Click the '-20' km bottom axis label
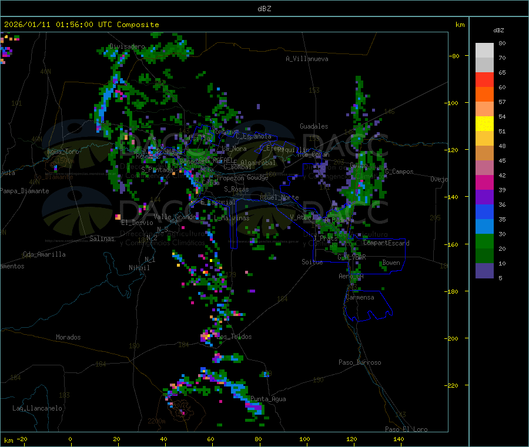 point(22,439)
